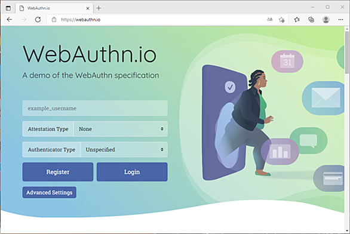Screen dimensions: 350x234
Task: Open the read aloud icon in address bar
Action: [x=269, y=20]
